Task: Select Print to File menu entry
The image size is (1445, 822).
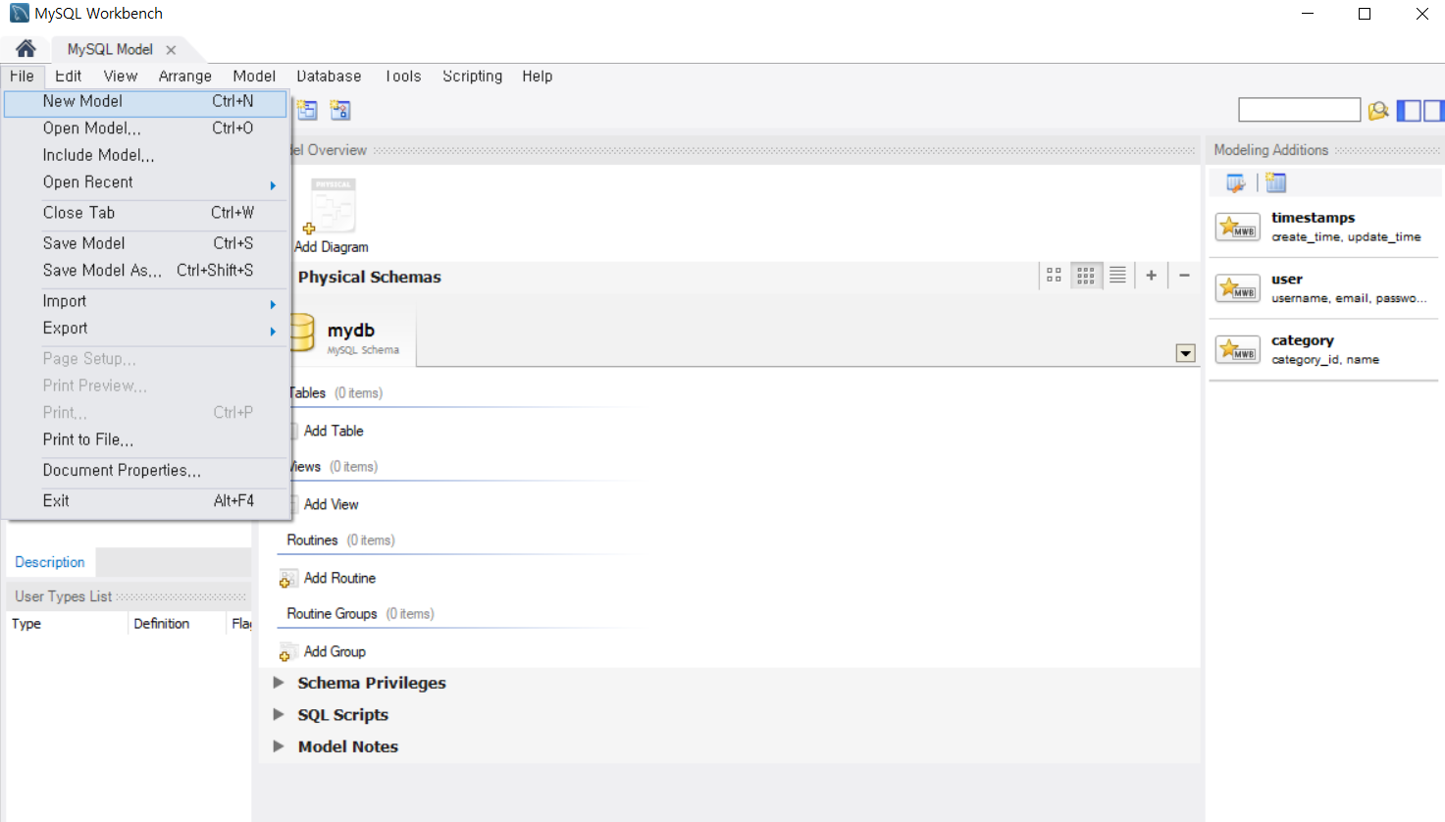Action: pyautogui.click(x=145, y=439)
